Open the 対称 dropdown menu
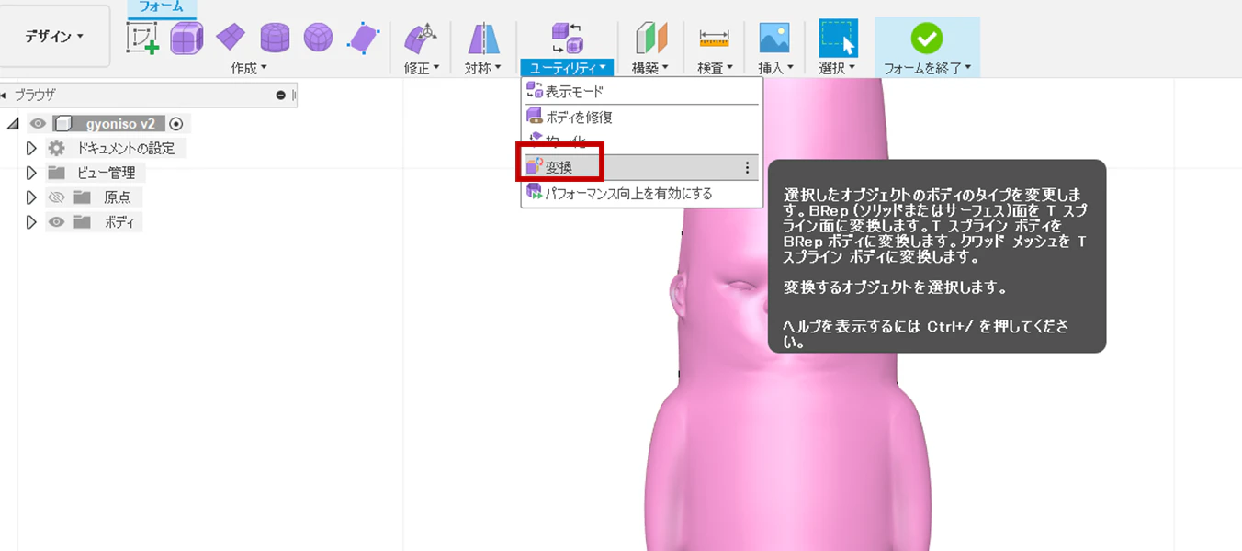1242x551 pixels. (x=483, y=68)
